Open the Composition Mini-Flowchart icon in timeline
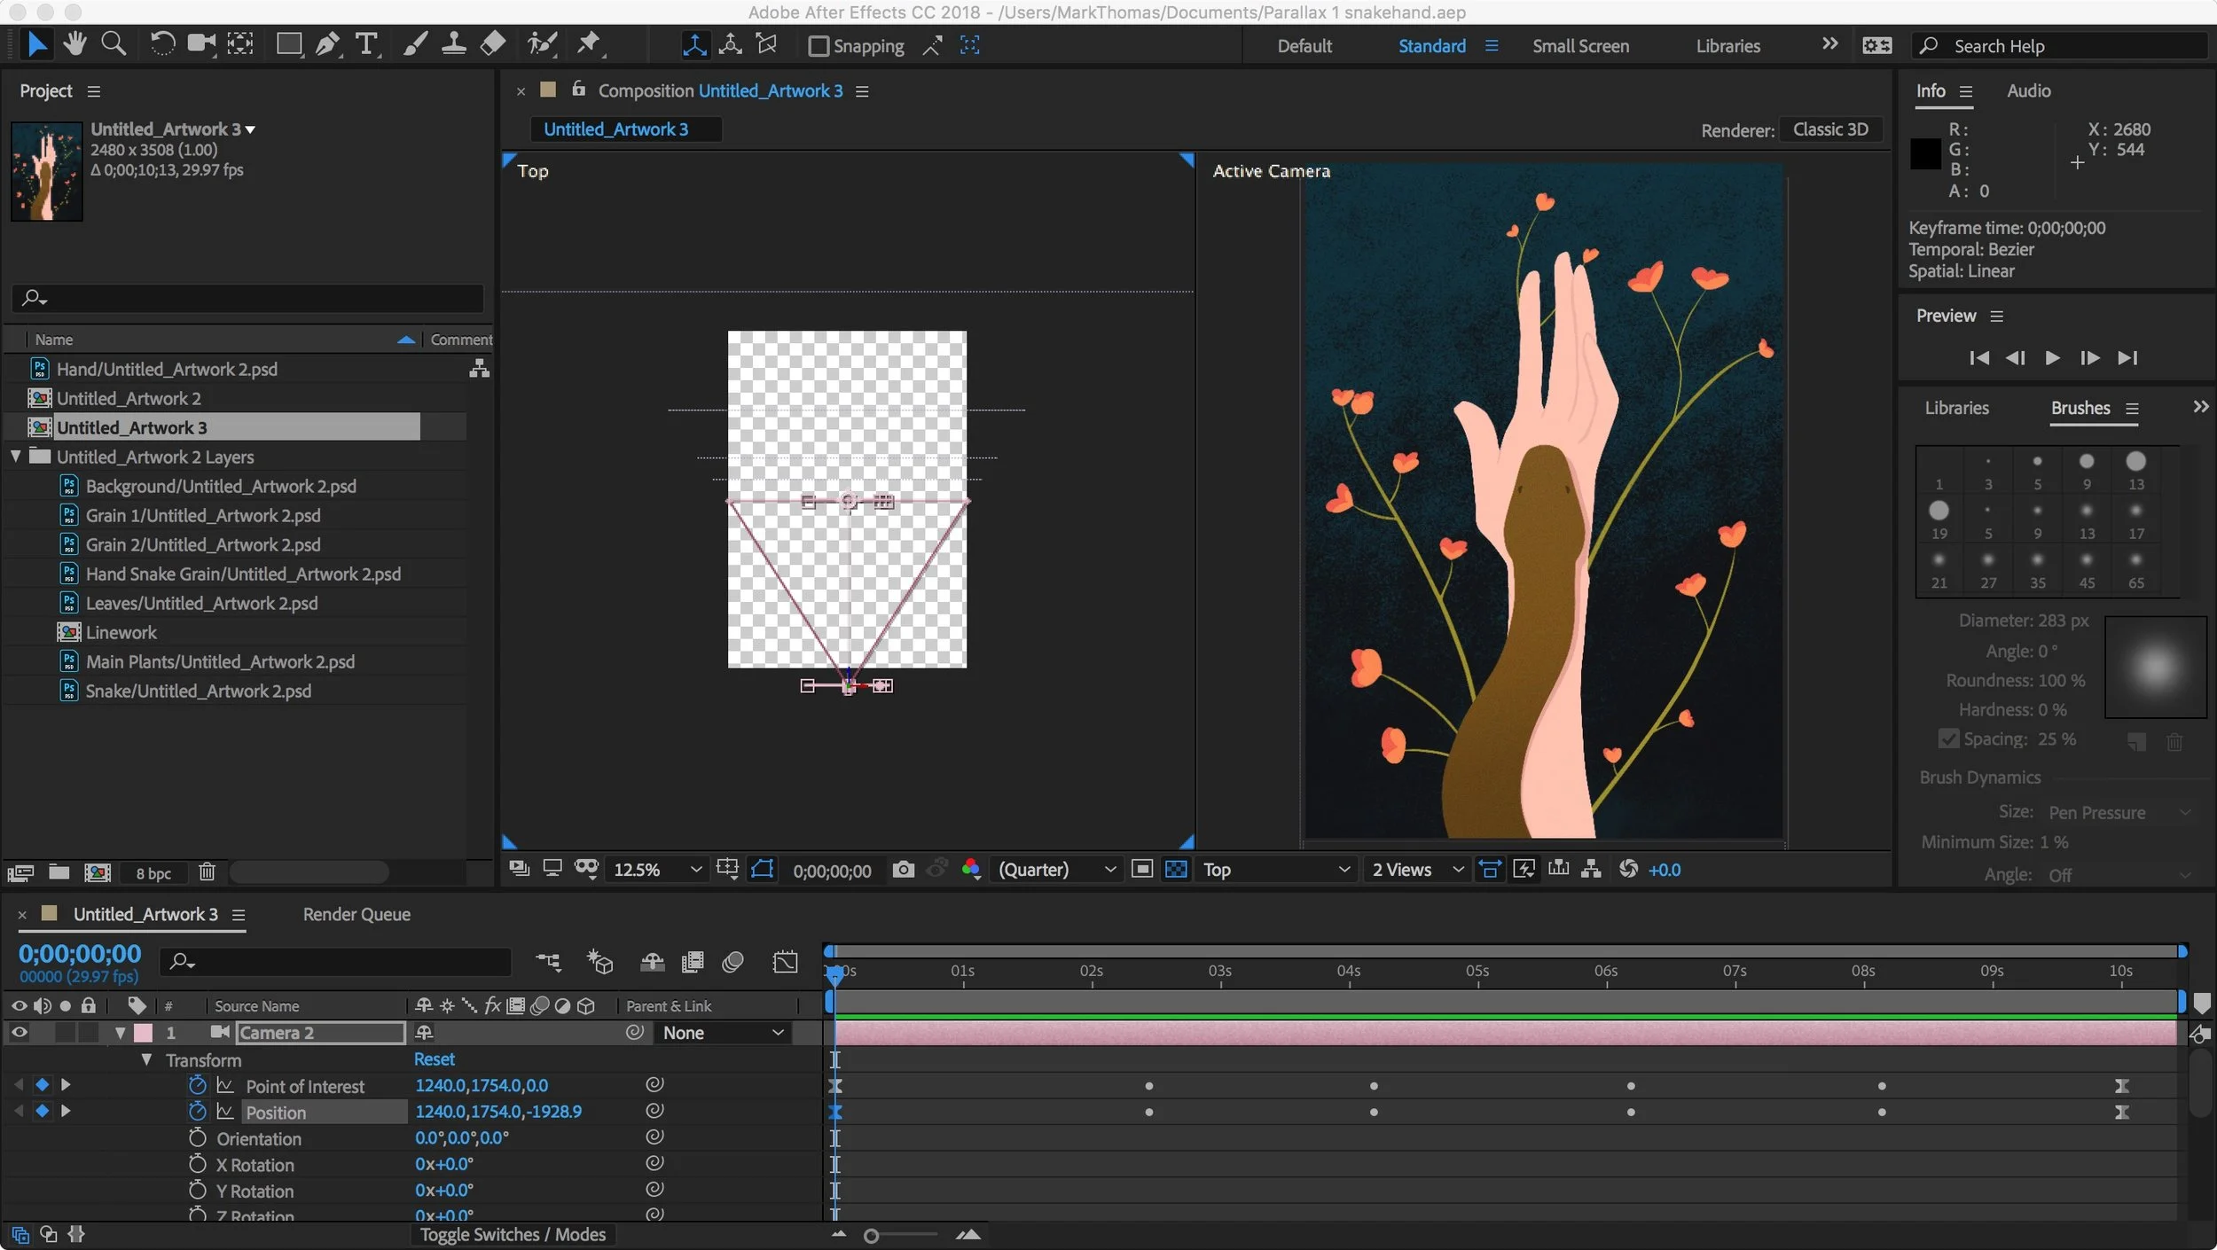This screenshot has width=2217, height=1250. [x=548, y=962]
